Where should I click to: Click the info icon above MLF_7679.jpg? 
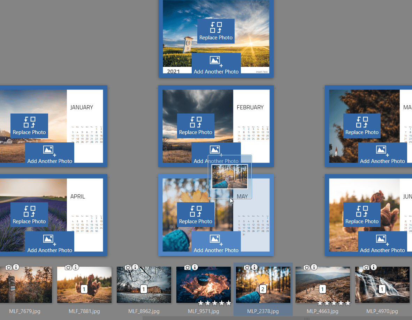pos(16,267)
